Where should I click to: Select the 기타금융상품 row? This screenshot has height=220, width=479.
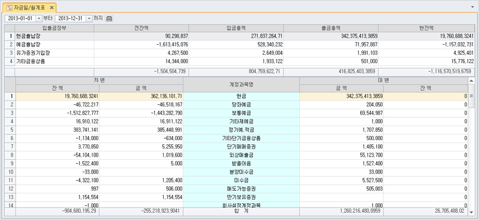pos(240,61)
